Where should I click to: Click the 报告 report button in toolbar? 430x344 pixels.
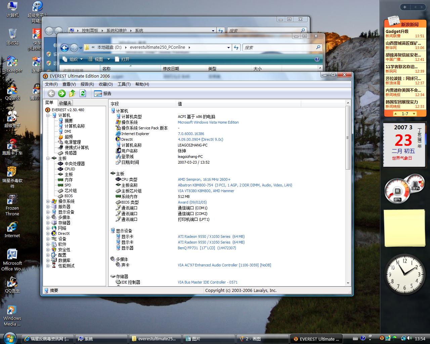click(103, 93)
